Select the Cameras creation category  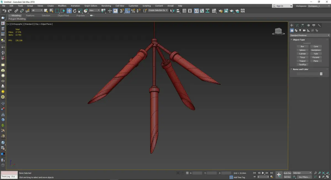[304, 30]
